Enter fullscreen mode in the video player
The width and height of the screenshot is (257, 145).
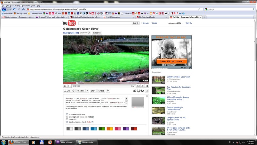coord(146,86)
